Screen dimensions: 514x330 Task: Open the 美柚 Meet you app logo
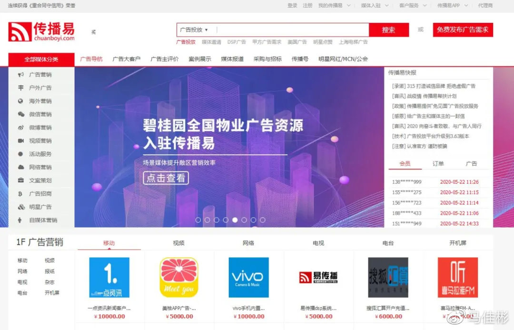[179, 278]
